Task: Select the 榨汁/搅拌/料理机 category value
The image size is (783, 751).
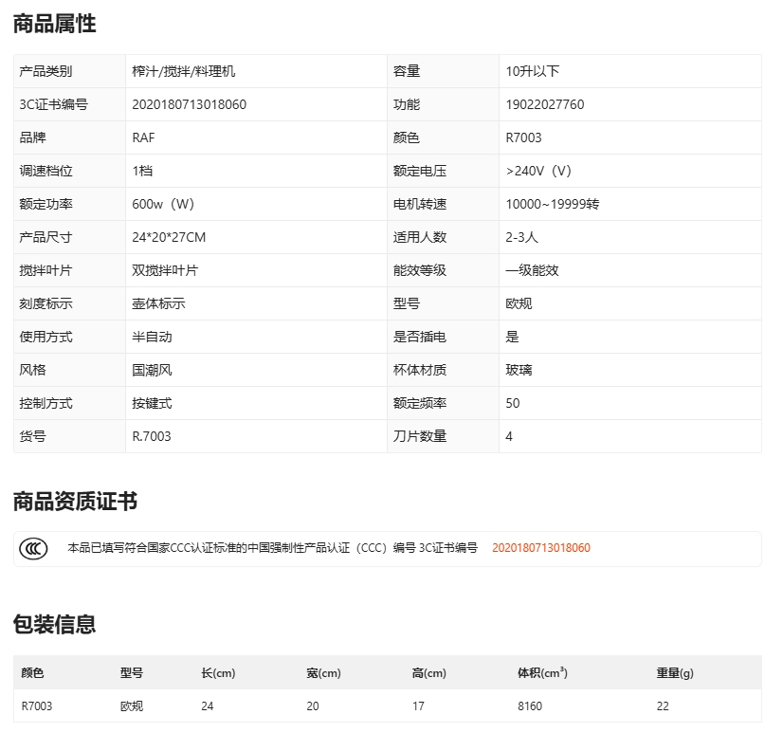Action: pos(184,71)
